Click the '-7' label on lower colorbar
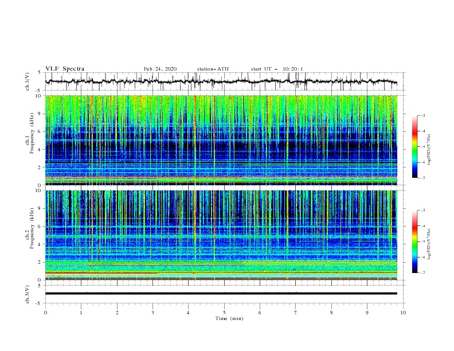This screenshot has width=454, height=351. pos(422,273)
